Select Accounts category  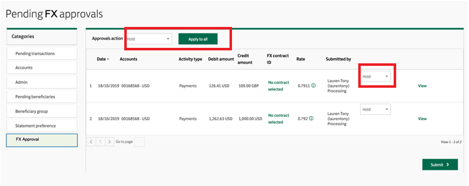click(42, 68)
